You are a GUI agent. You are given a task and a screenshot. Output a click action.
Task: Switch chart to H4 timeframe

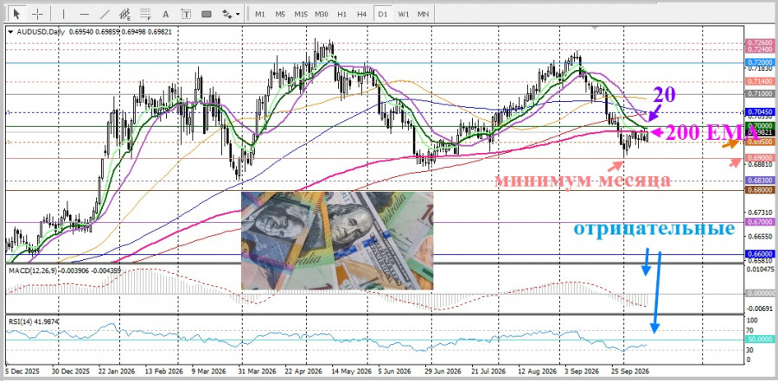(361, 14)
